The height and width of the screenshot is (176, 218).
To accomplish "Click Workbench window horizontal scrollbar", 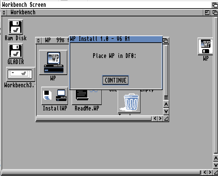I will click(x=101, y=172).
